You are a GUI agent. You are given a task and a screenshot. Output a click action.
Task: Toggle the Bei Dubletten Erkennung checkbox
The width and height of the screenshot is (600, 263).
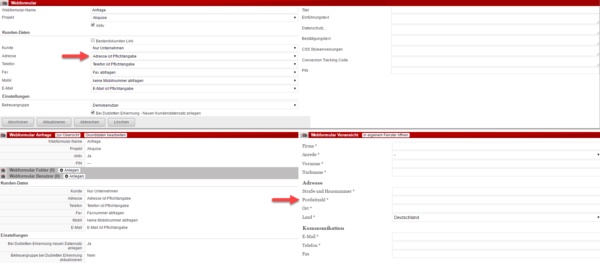point(93,112)
